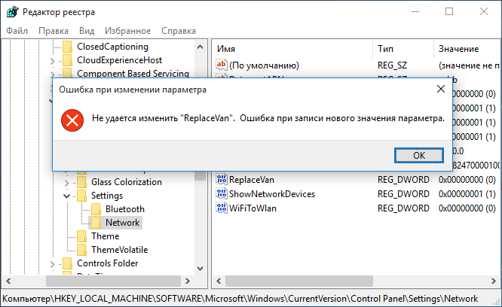Click the Registry Editor title bar icon
The height and width of the screenshot is (307, 502).
pos(13,12)
